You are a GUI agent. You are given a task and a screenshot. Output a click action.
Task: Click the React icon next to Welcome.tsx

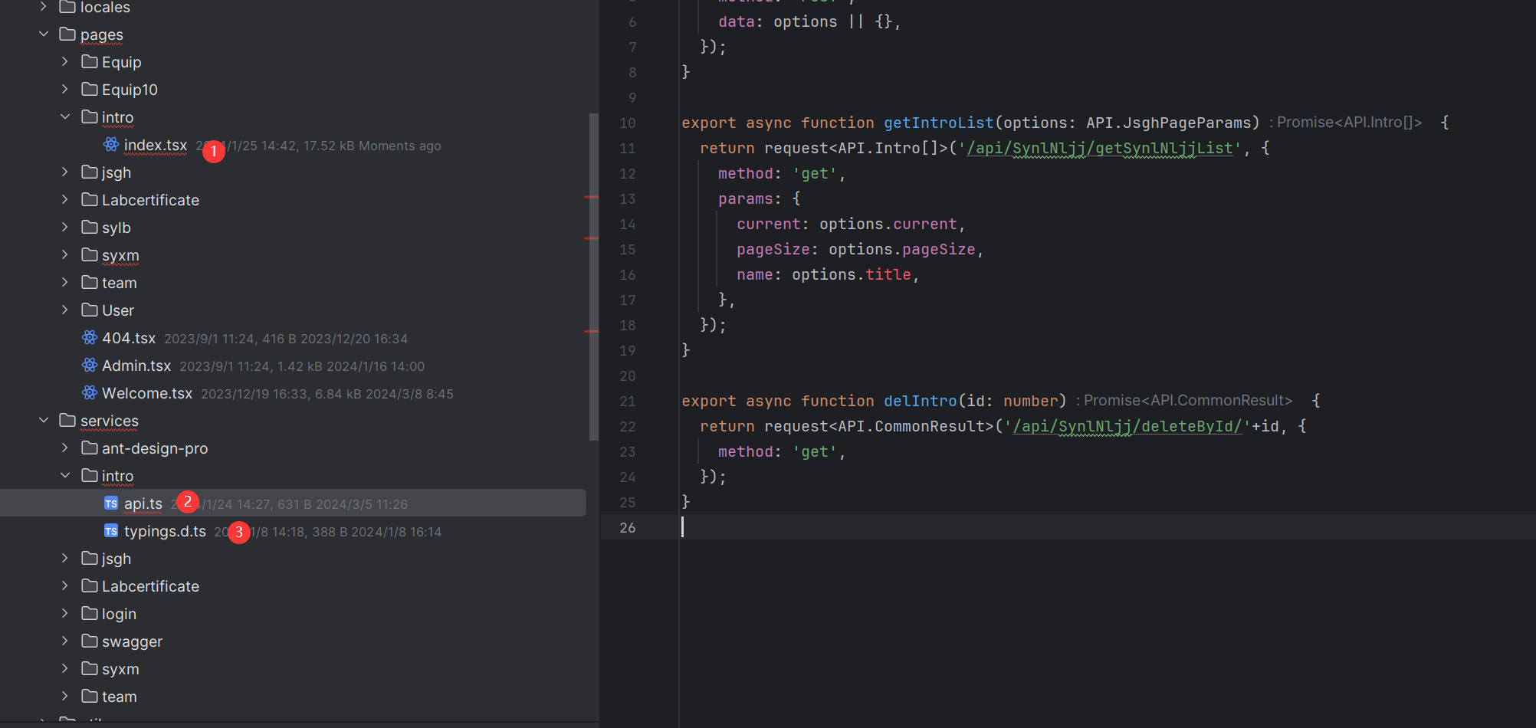[x=90, y=393]
